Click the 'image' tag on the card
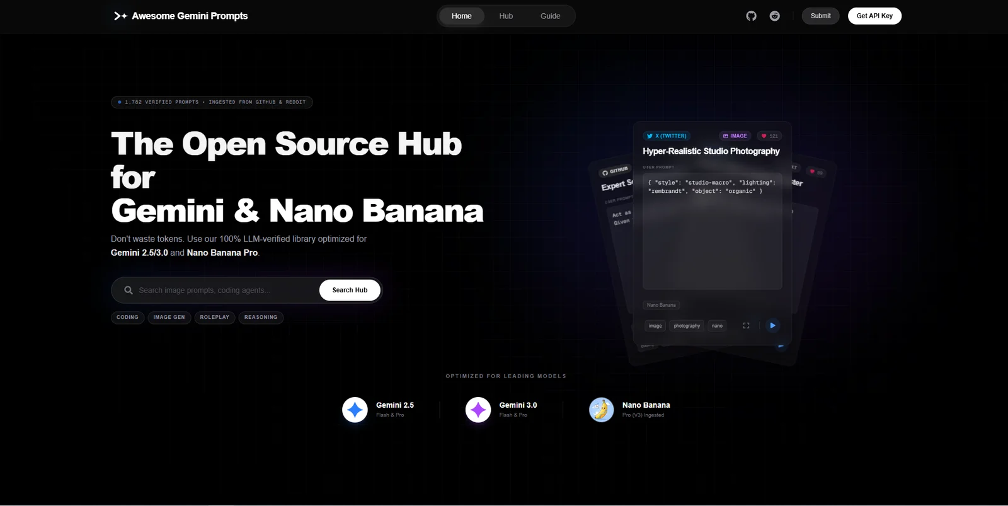This screenshot has width=1008, height=506. (655, 326)
